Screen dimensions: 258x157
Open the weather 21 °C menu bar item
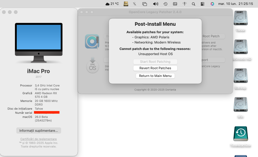[x=112, y=4]
